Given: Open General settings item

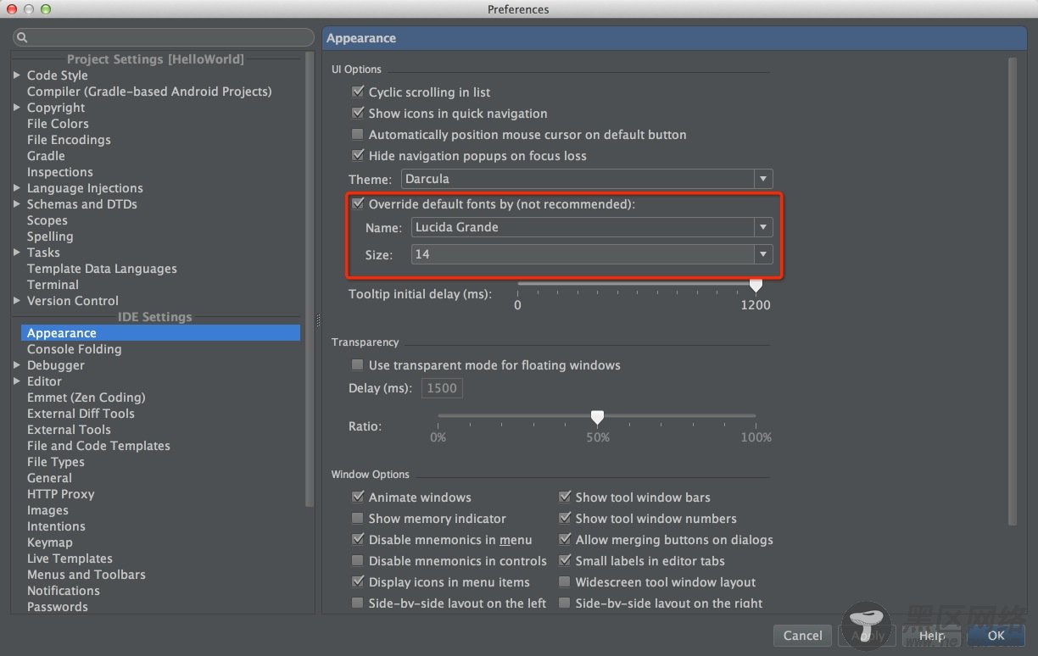Looking at the screenshot, I should click(x=49, y=478).
